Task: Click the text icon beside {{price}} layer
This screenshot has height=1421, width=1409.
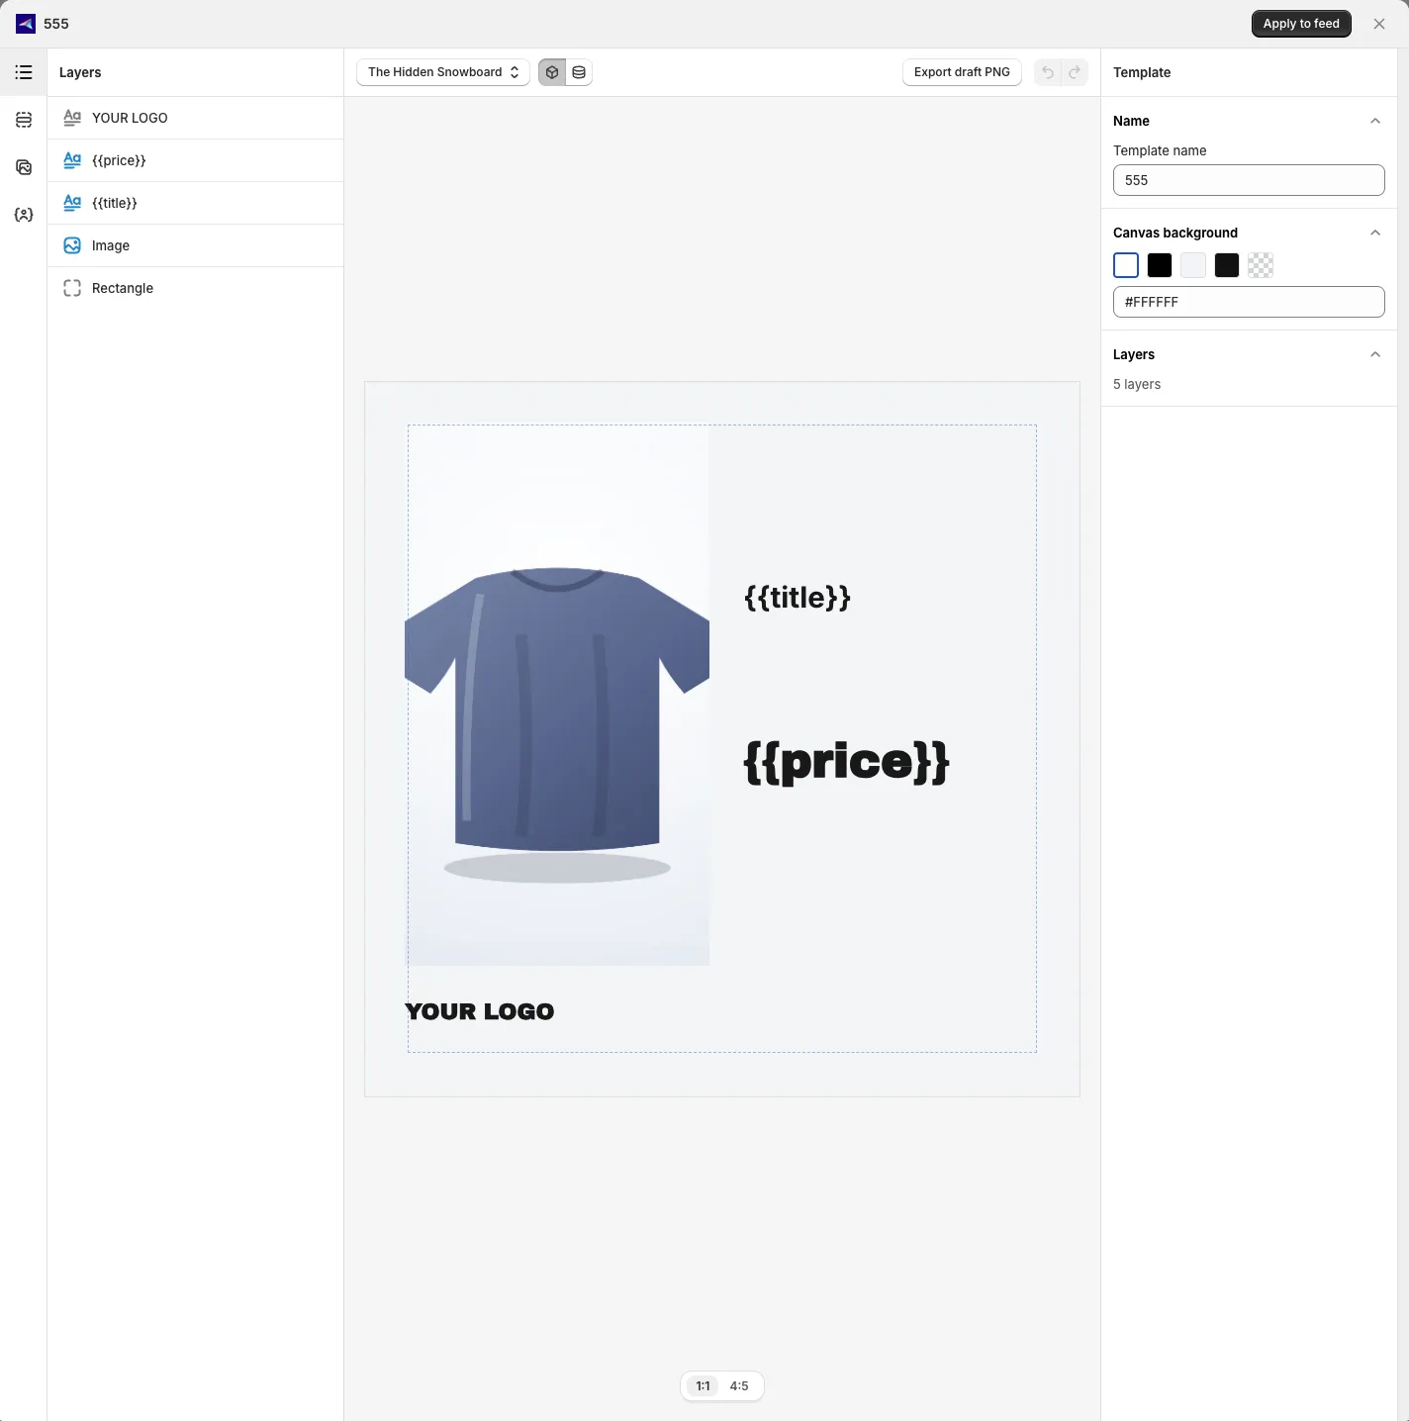Action: [72, 160]
